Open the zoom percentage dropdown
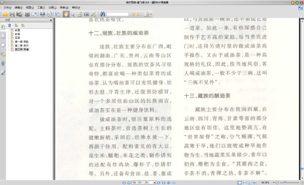Screen dimensions: 304x185 point(274,182)
